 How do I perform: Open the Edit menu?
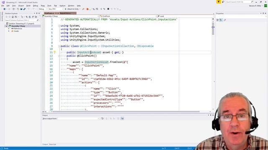pyautogui.click(x=8, y=5)
